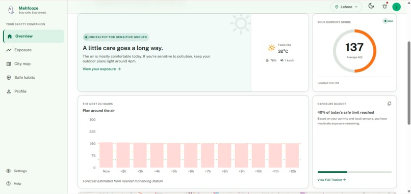Viewport: 411px width, 194px height.
Task: Click the 'Plan around the air' heading
Action: [x=98, y=111]
